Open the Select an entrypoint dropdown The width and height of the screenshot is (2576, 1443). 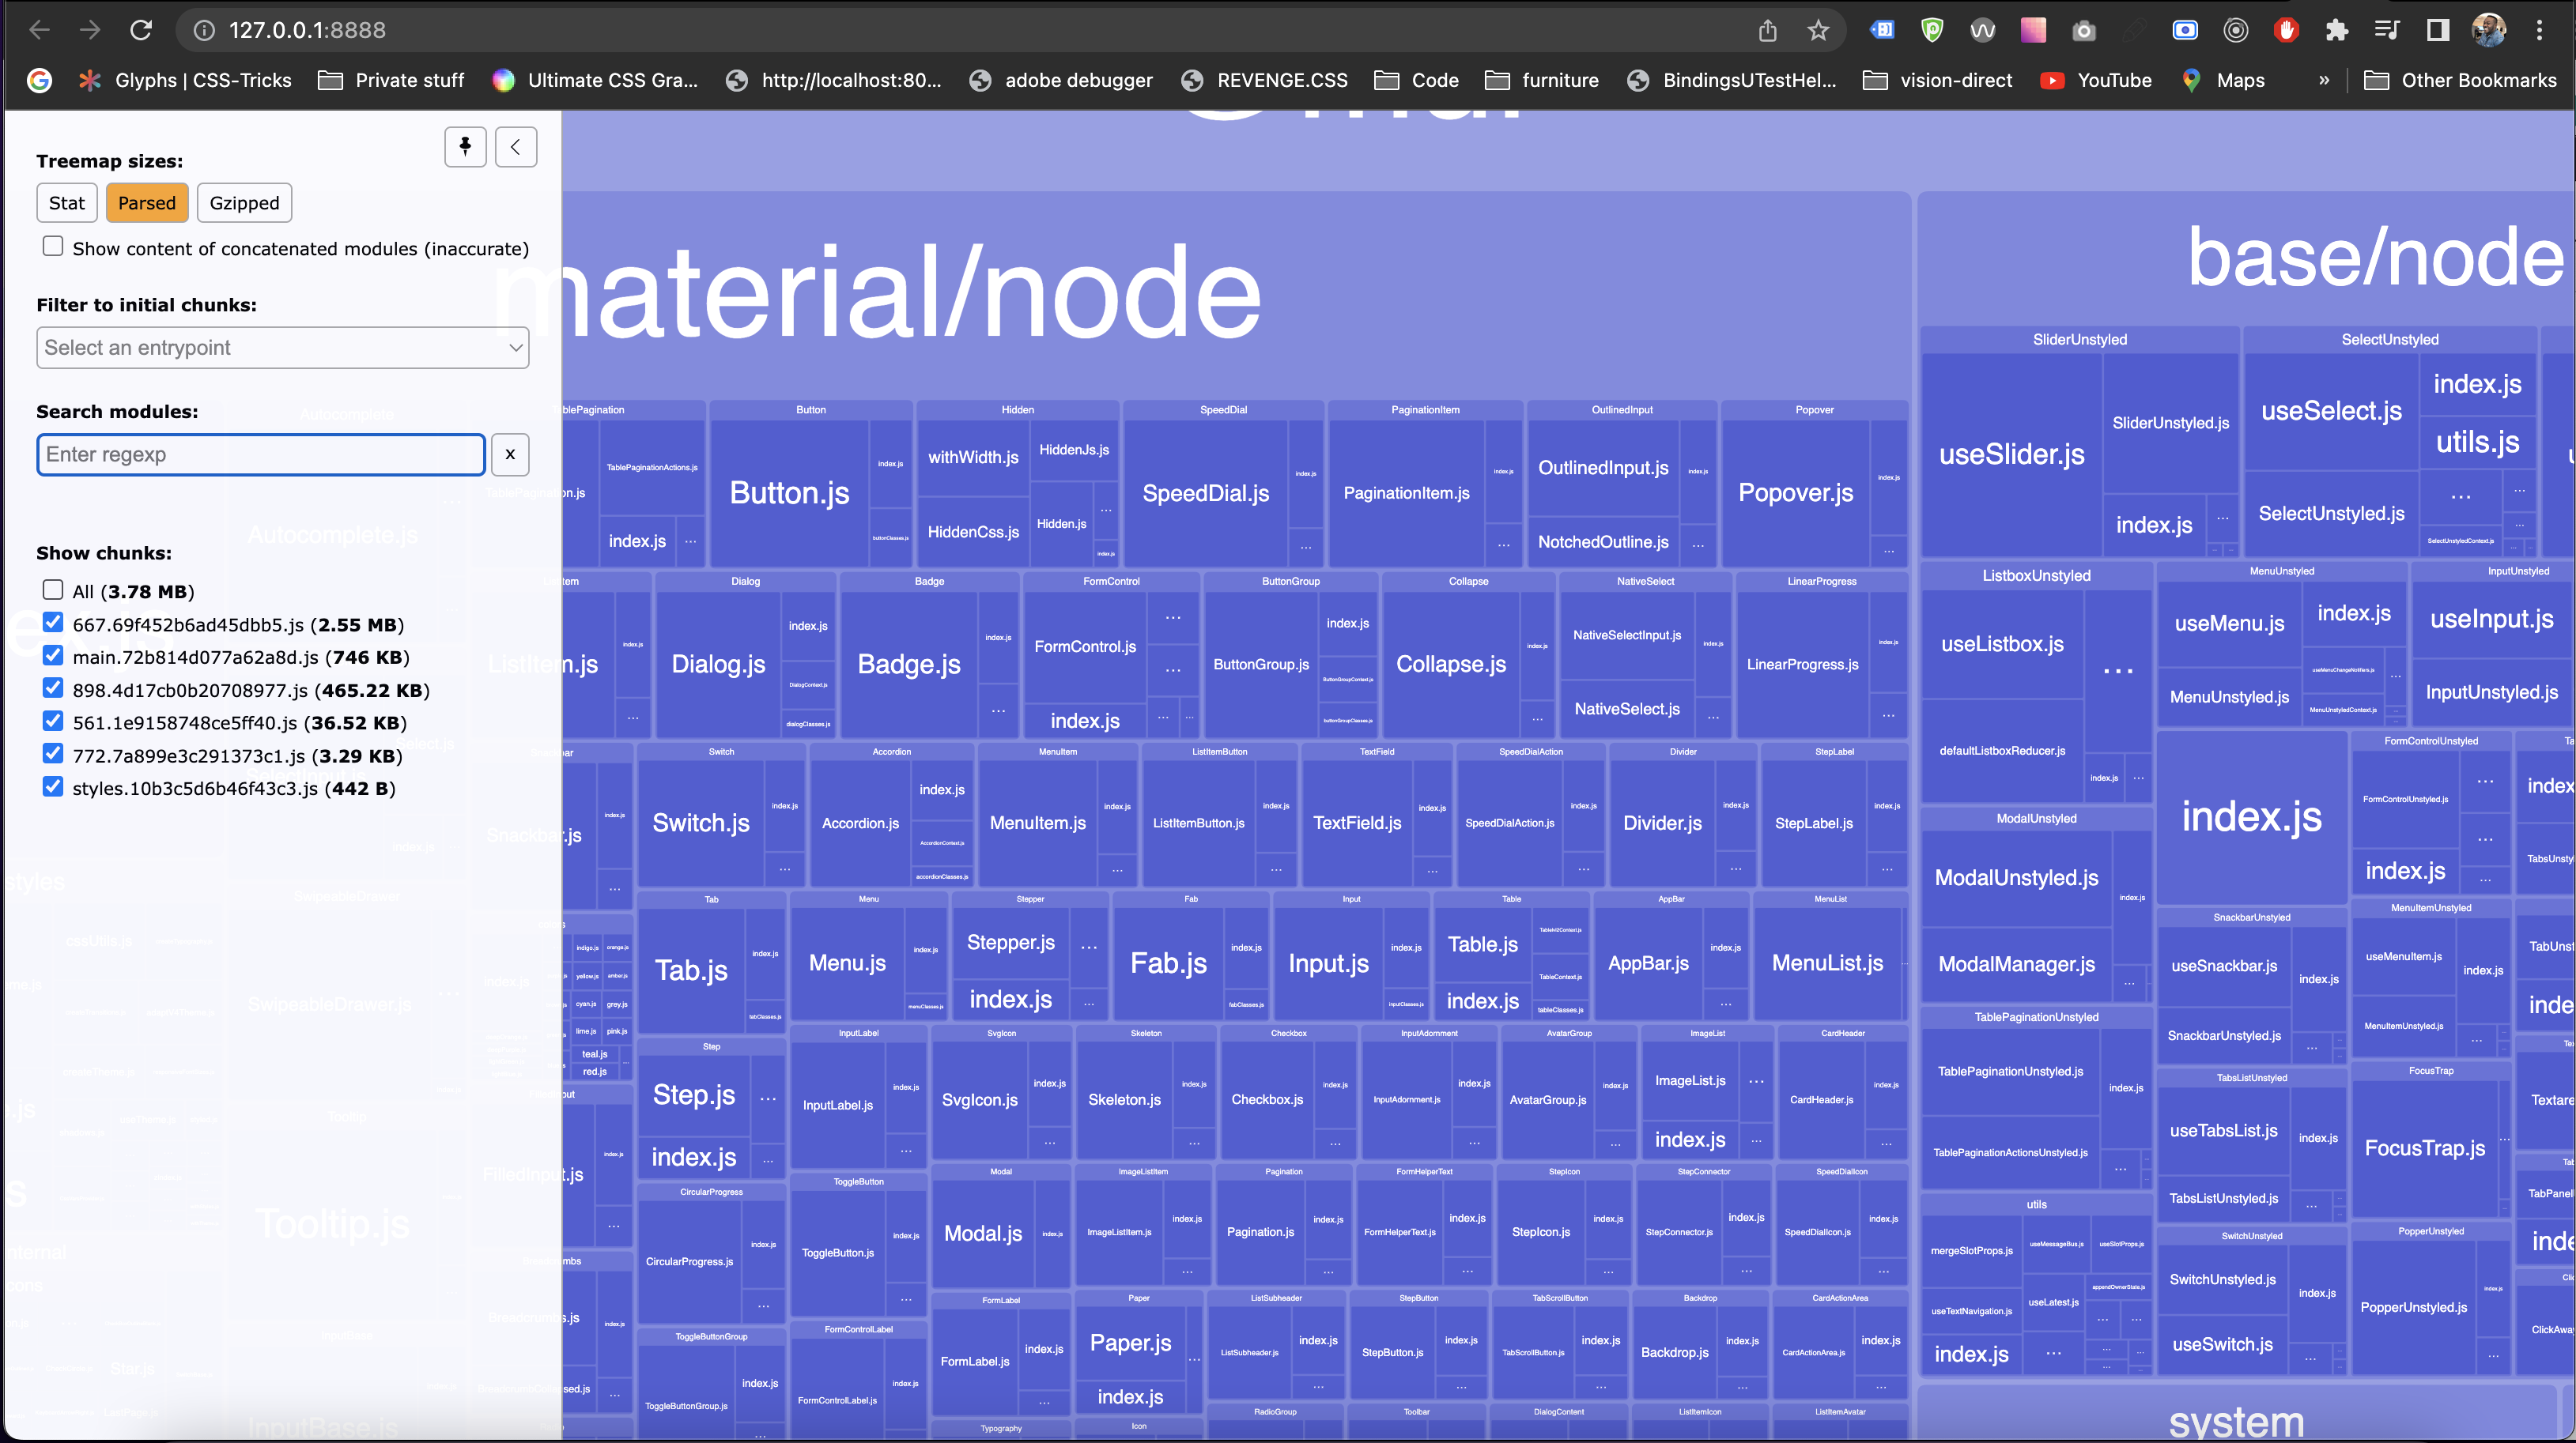pyautogui.click(x=282, y=347)
